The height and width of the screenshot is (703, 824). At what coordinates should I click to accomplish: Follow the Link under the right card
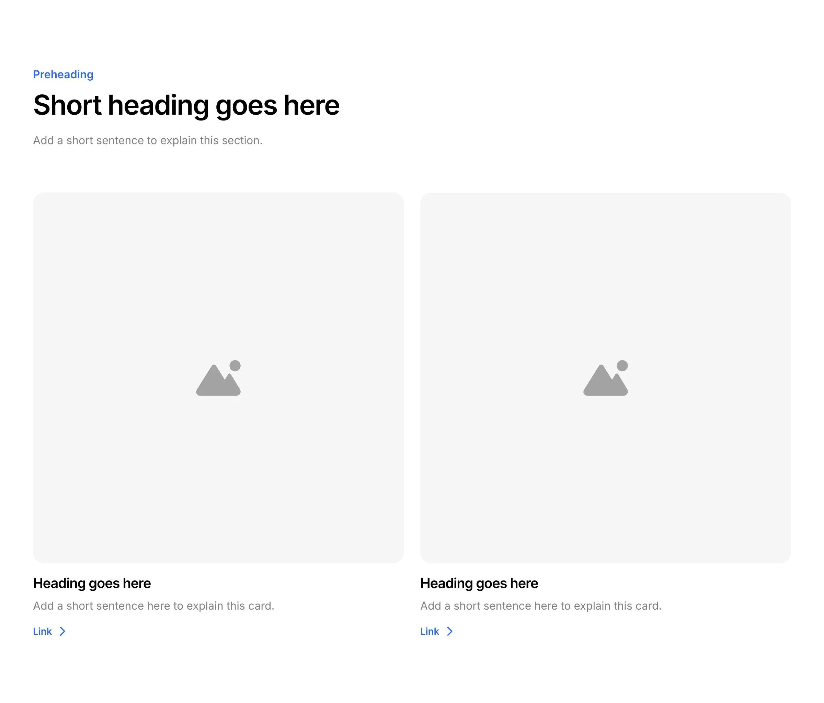[430, 631]
